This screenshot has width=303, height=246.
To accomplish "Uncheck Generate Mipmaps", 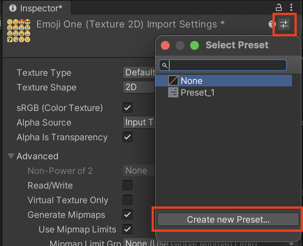I will 127,215.
